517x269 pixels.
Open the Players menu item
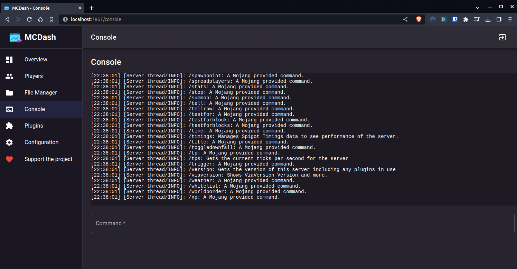pos(41,76)
